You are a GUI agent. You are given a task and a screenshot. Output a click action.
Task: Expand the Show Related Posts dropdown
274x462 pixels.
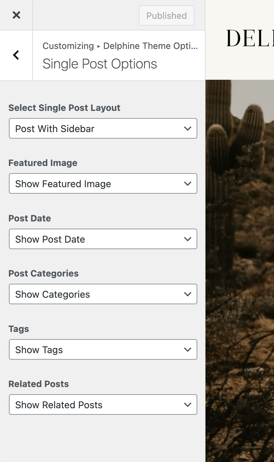coord(103,405)
